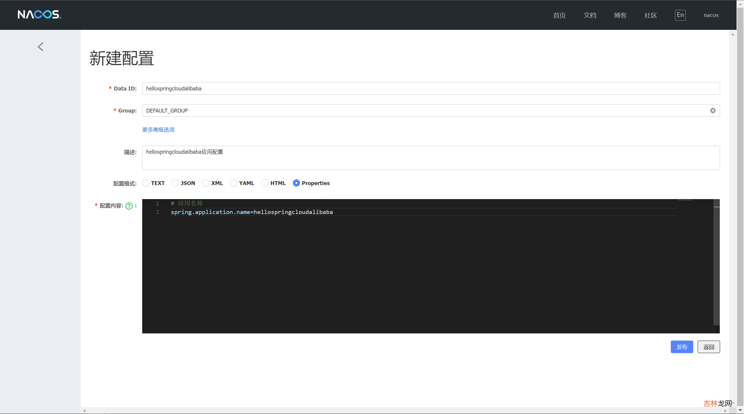Screen dimensions: 744x414
Task: Select the TEXT format radio button
Action: tap(146, 183)
